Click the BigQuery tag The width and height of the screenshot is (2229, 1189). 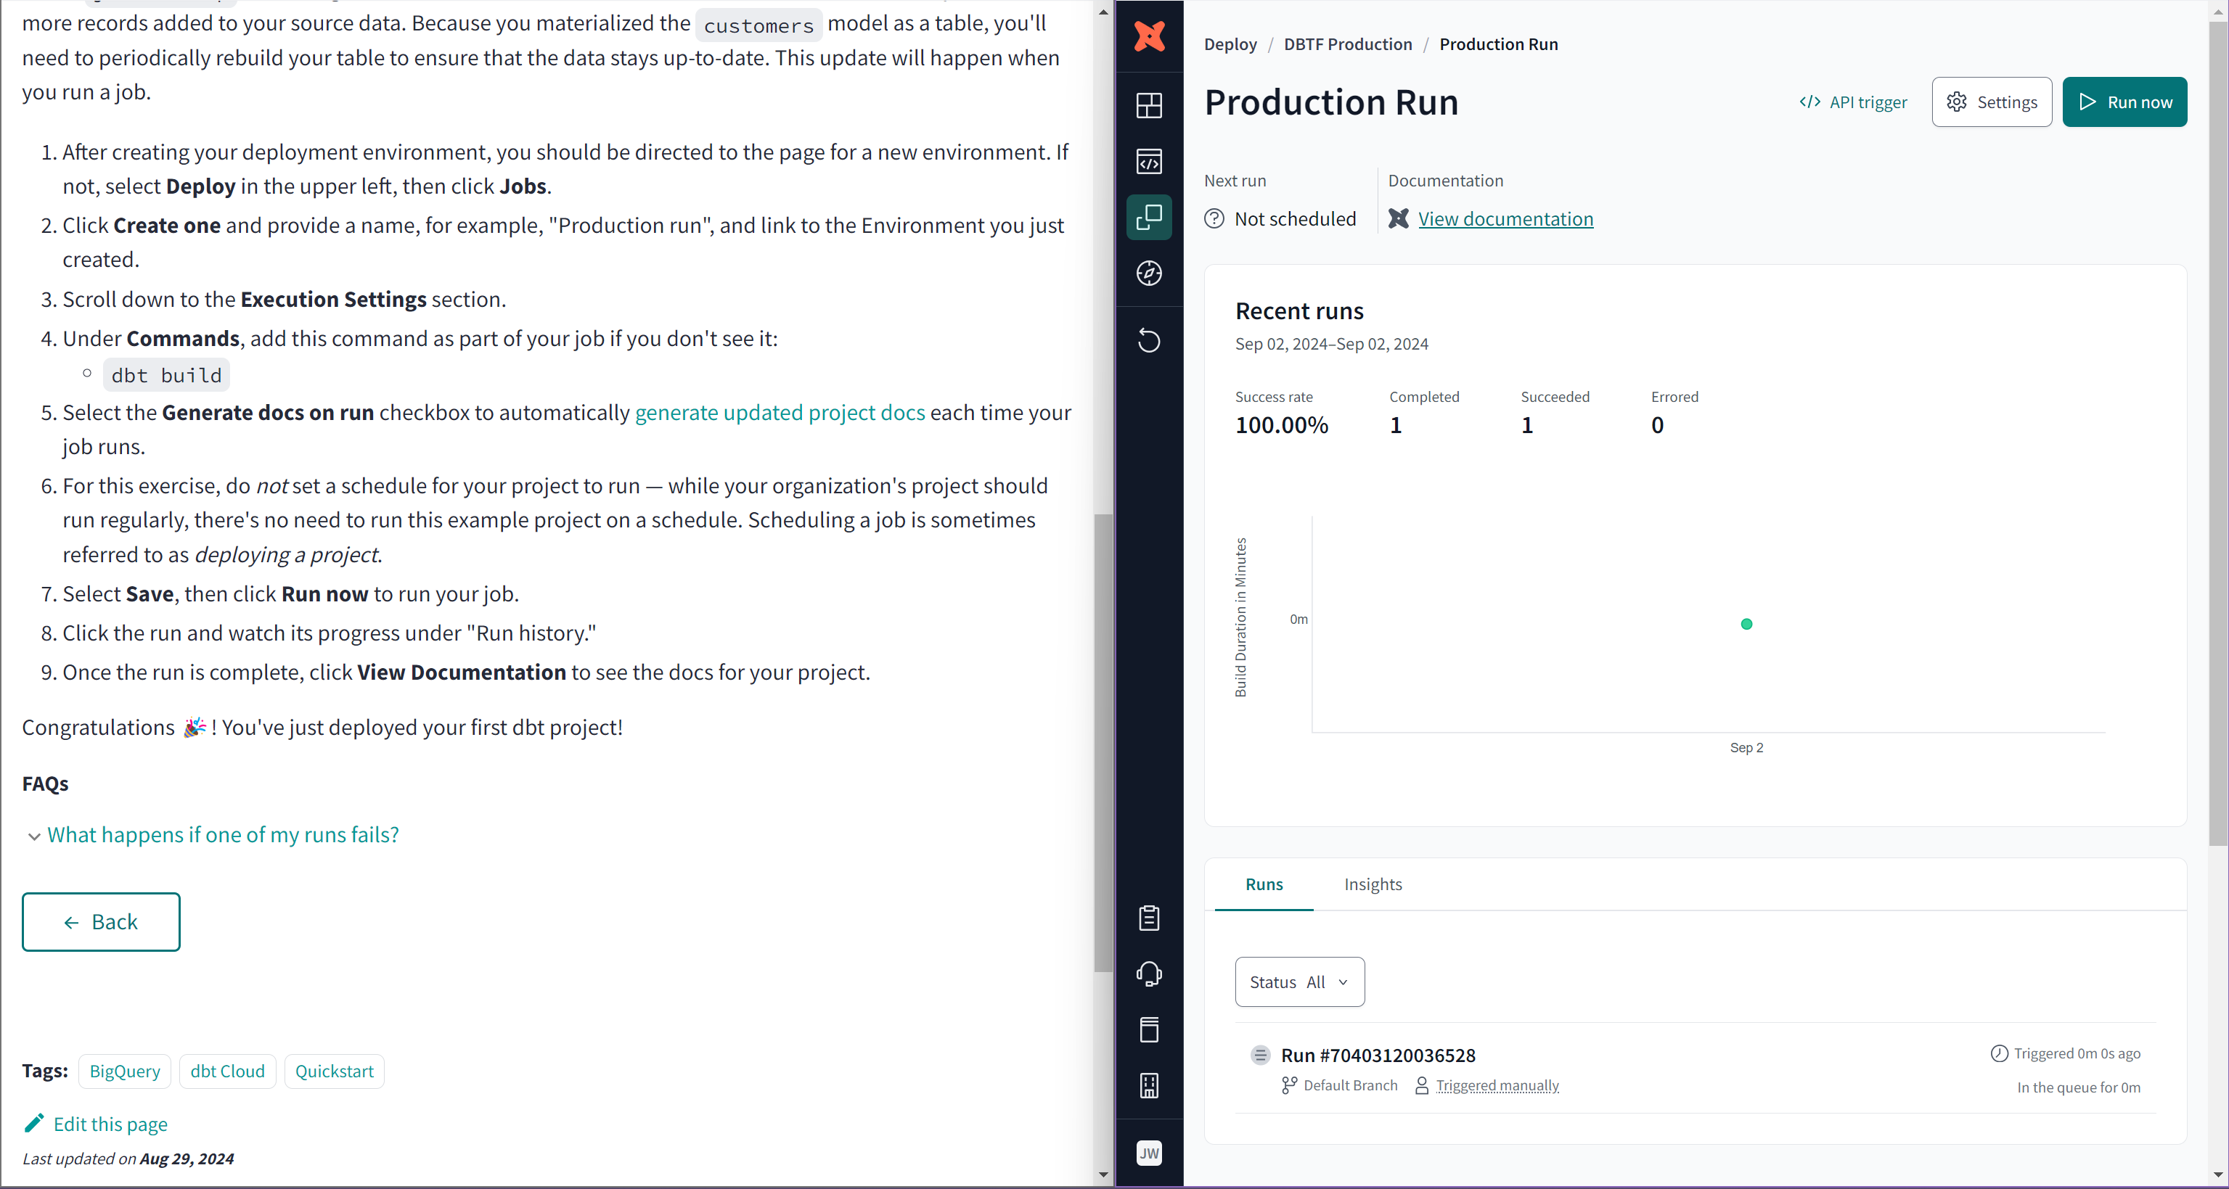point(125,1071)
